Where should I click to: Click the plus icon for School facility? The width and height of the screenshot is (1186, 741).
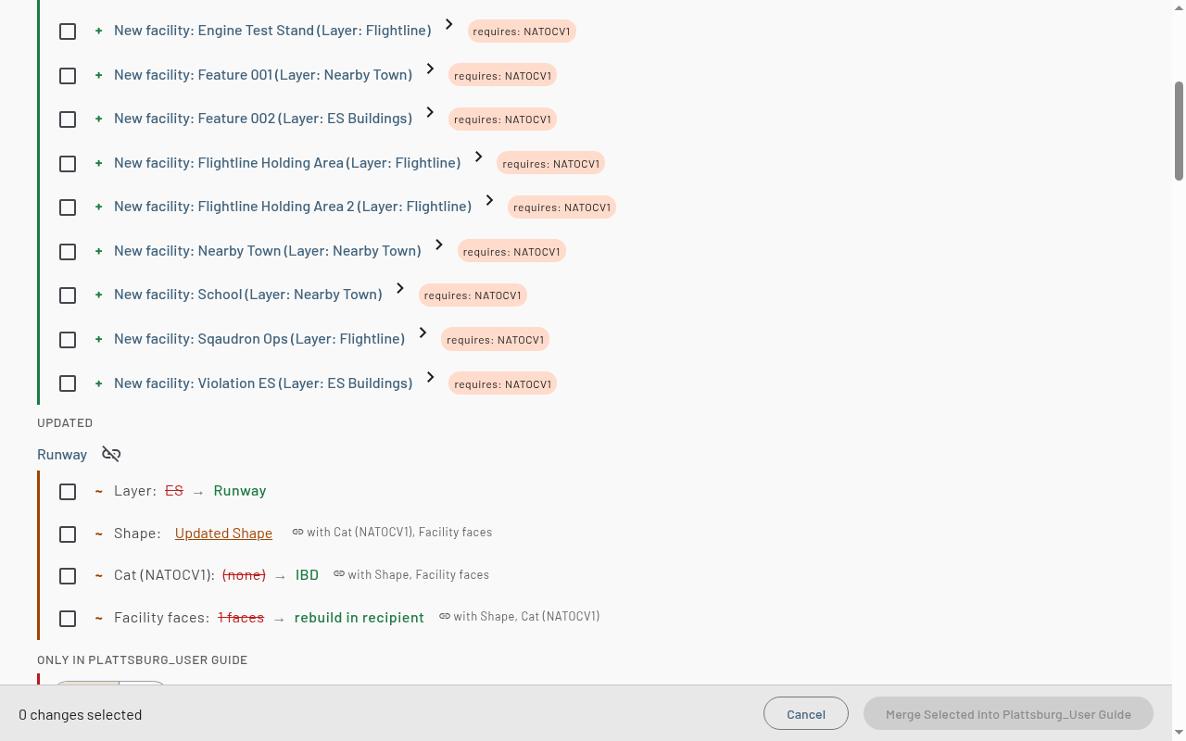[99, 295]
